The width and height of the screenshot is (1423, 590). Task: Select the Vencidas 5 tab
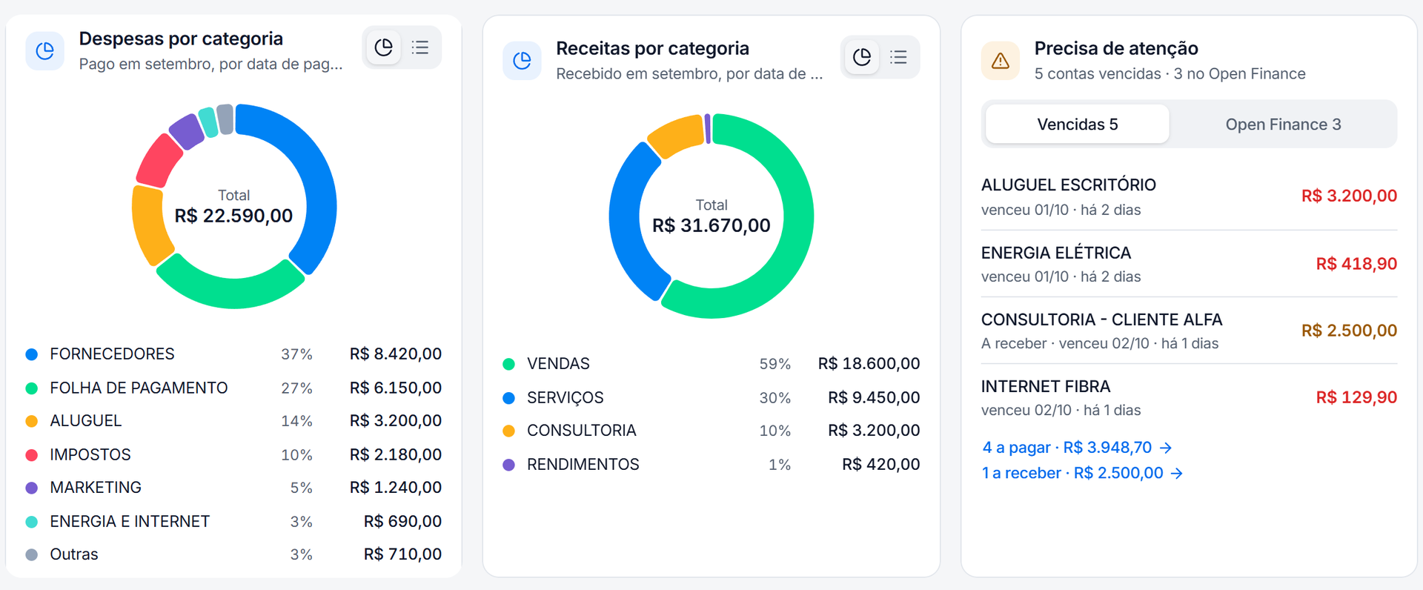pos(1078,124)
